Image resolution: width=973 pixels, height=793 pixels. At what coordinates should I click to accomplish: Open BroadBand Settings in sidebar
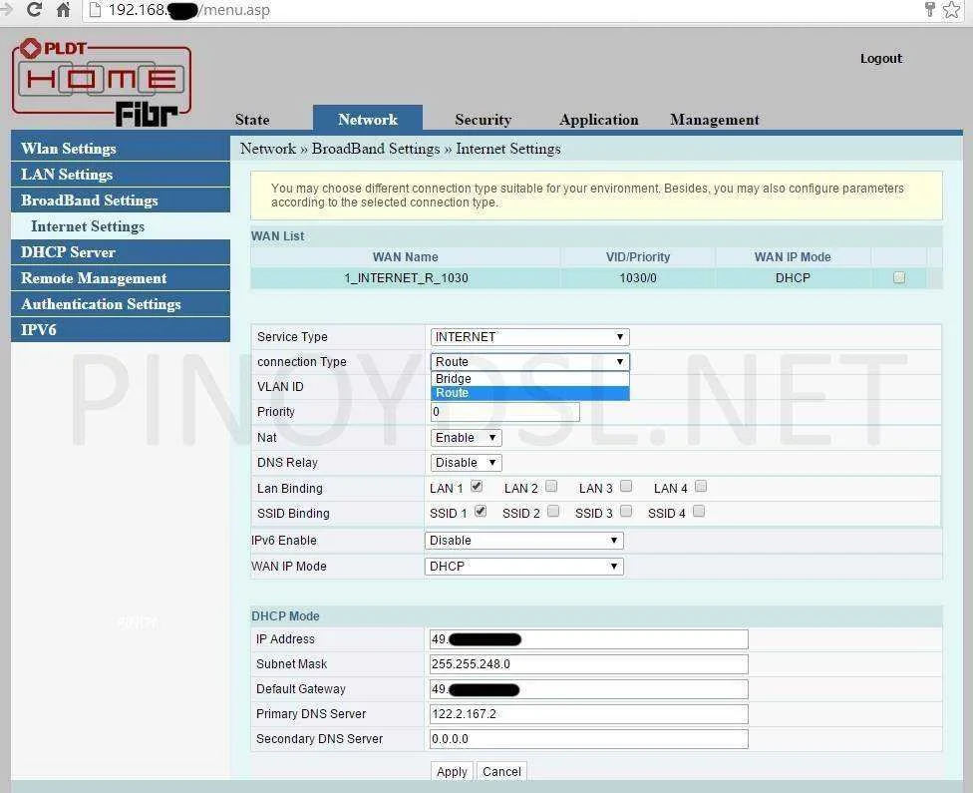pos(121,199)
